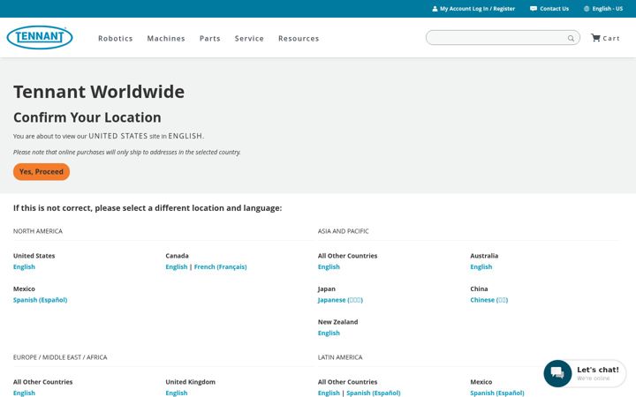Select English under United States

coord(24,266)
